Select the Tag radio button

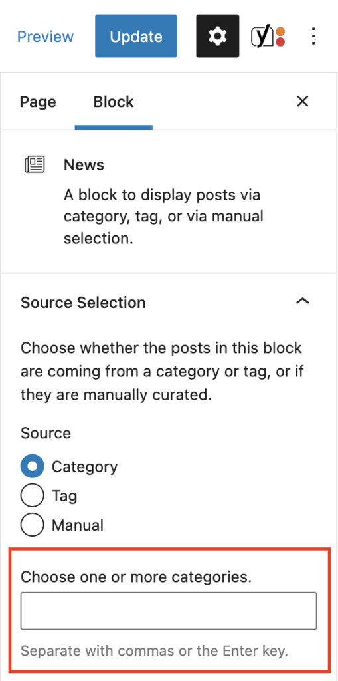click(x=32, y=496)
